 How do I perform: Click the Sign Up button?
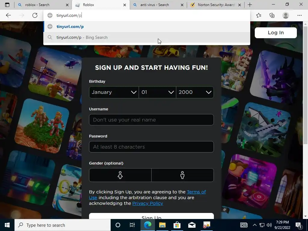pos(151,216)
